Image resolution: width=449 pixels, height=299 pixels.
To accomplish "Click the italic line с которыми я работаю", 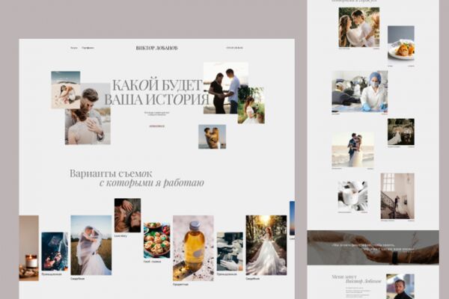I will pos(151,183).
